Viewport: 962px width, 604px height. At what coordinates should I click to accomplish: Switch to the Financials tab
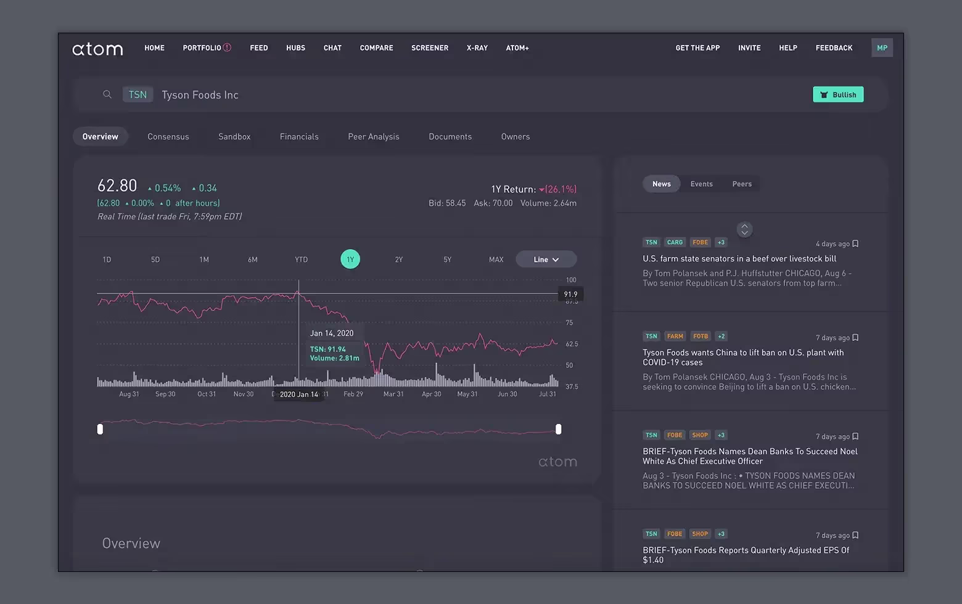pos(299,137)
